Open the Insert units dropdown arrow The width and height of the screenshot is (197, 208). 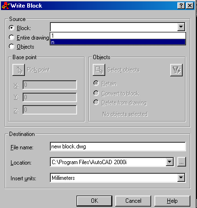coord(181,177)
